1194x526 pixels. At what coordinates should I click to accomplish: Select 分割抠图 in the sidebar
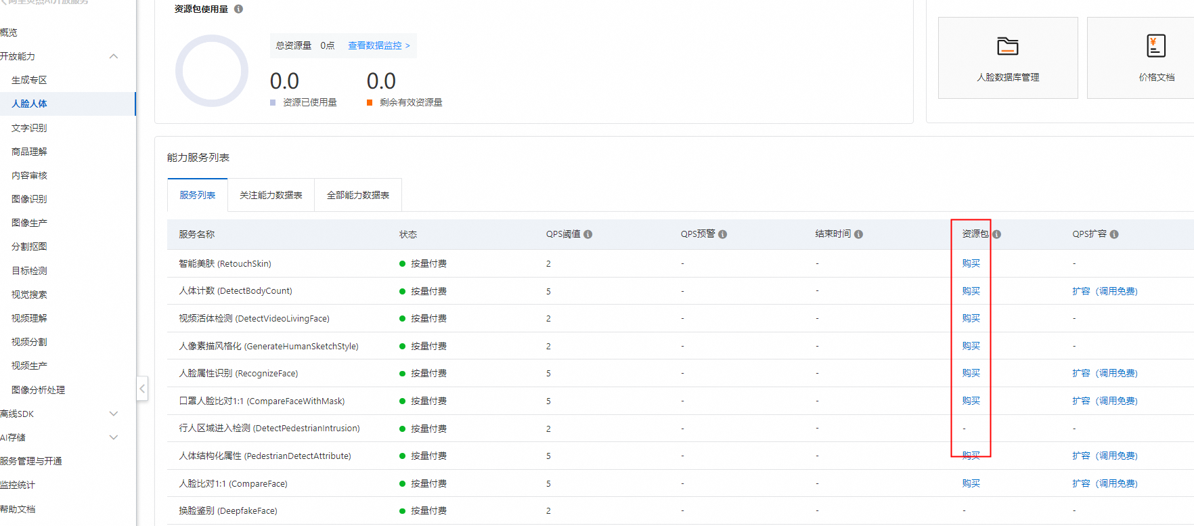tap(29, 246)
